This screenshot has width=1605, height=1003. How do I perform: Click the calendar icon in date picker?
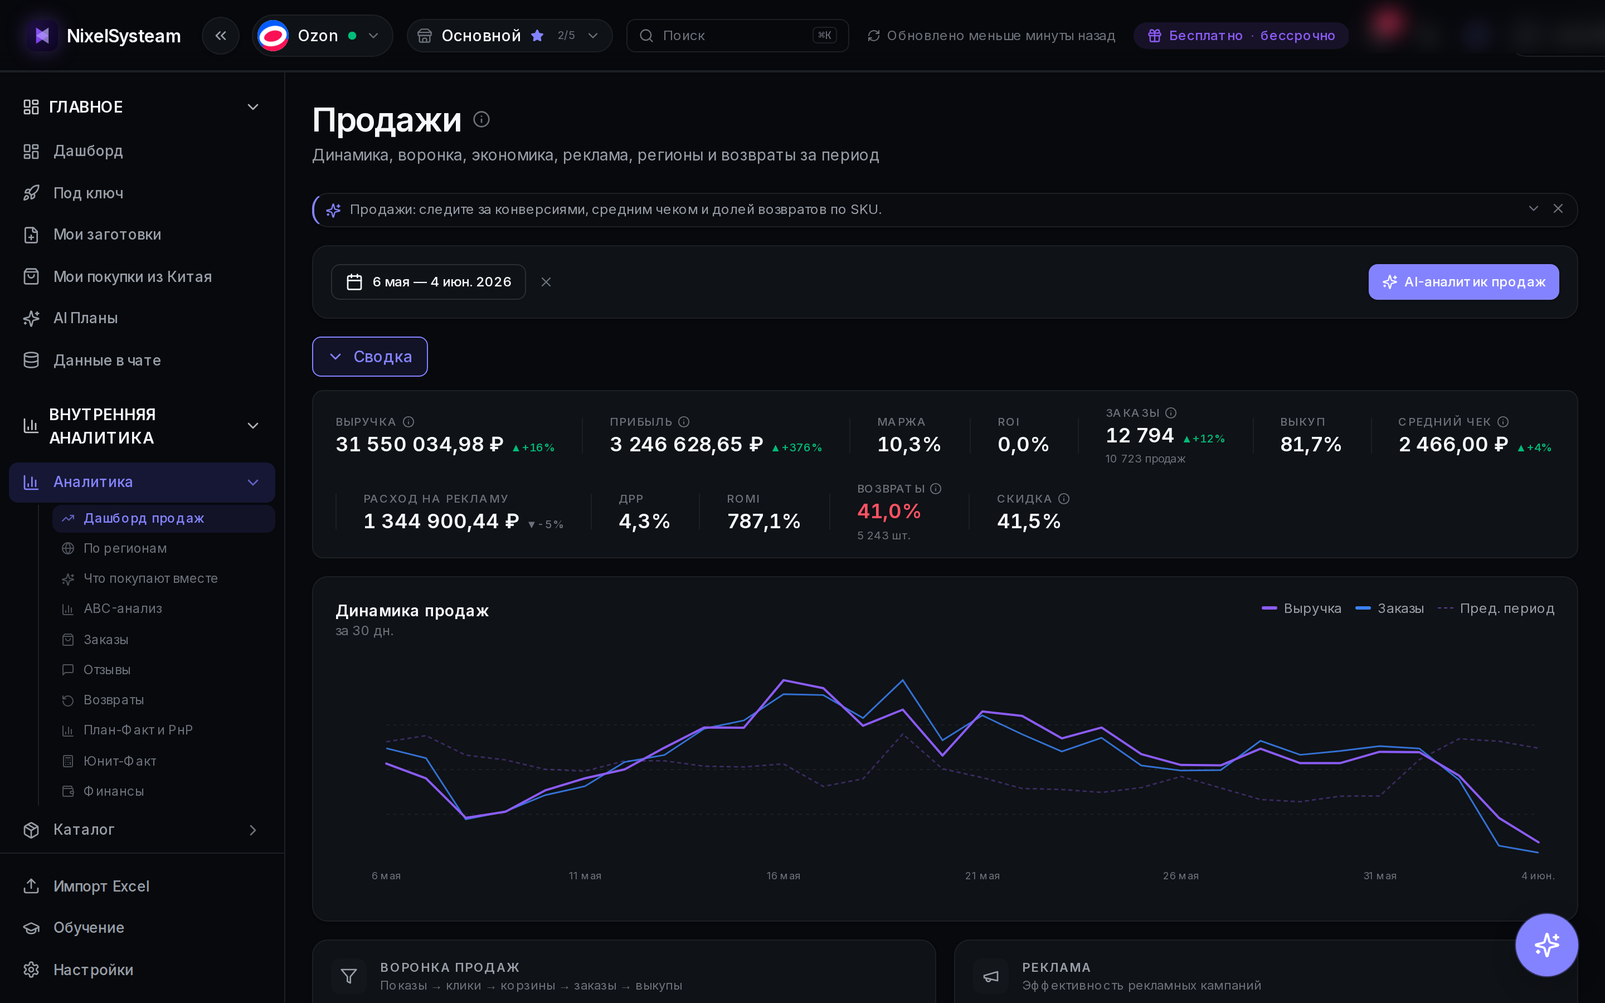coord(355,282)
